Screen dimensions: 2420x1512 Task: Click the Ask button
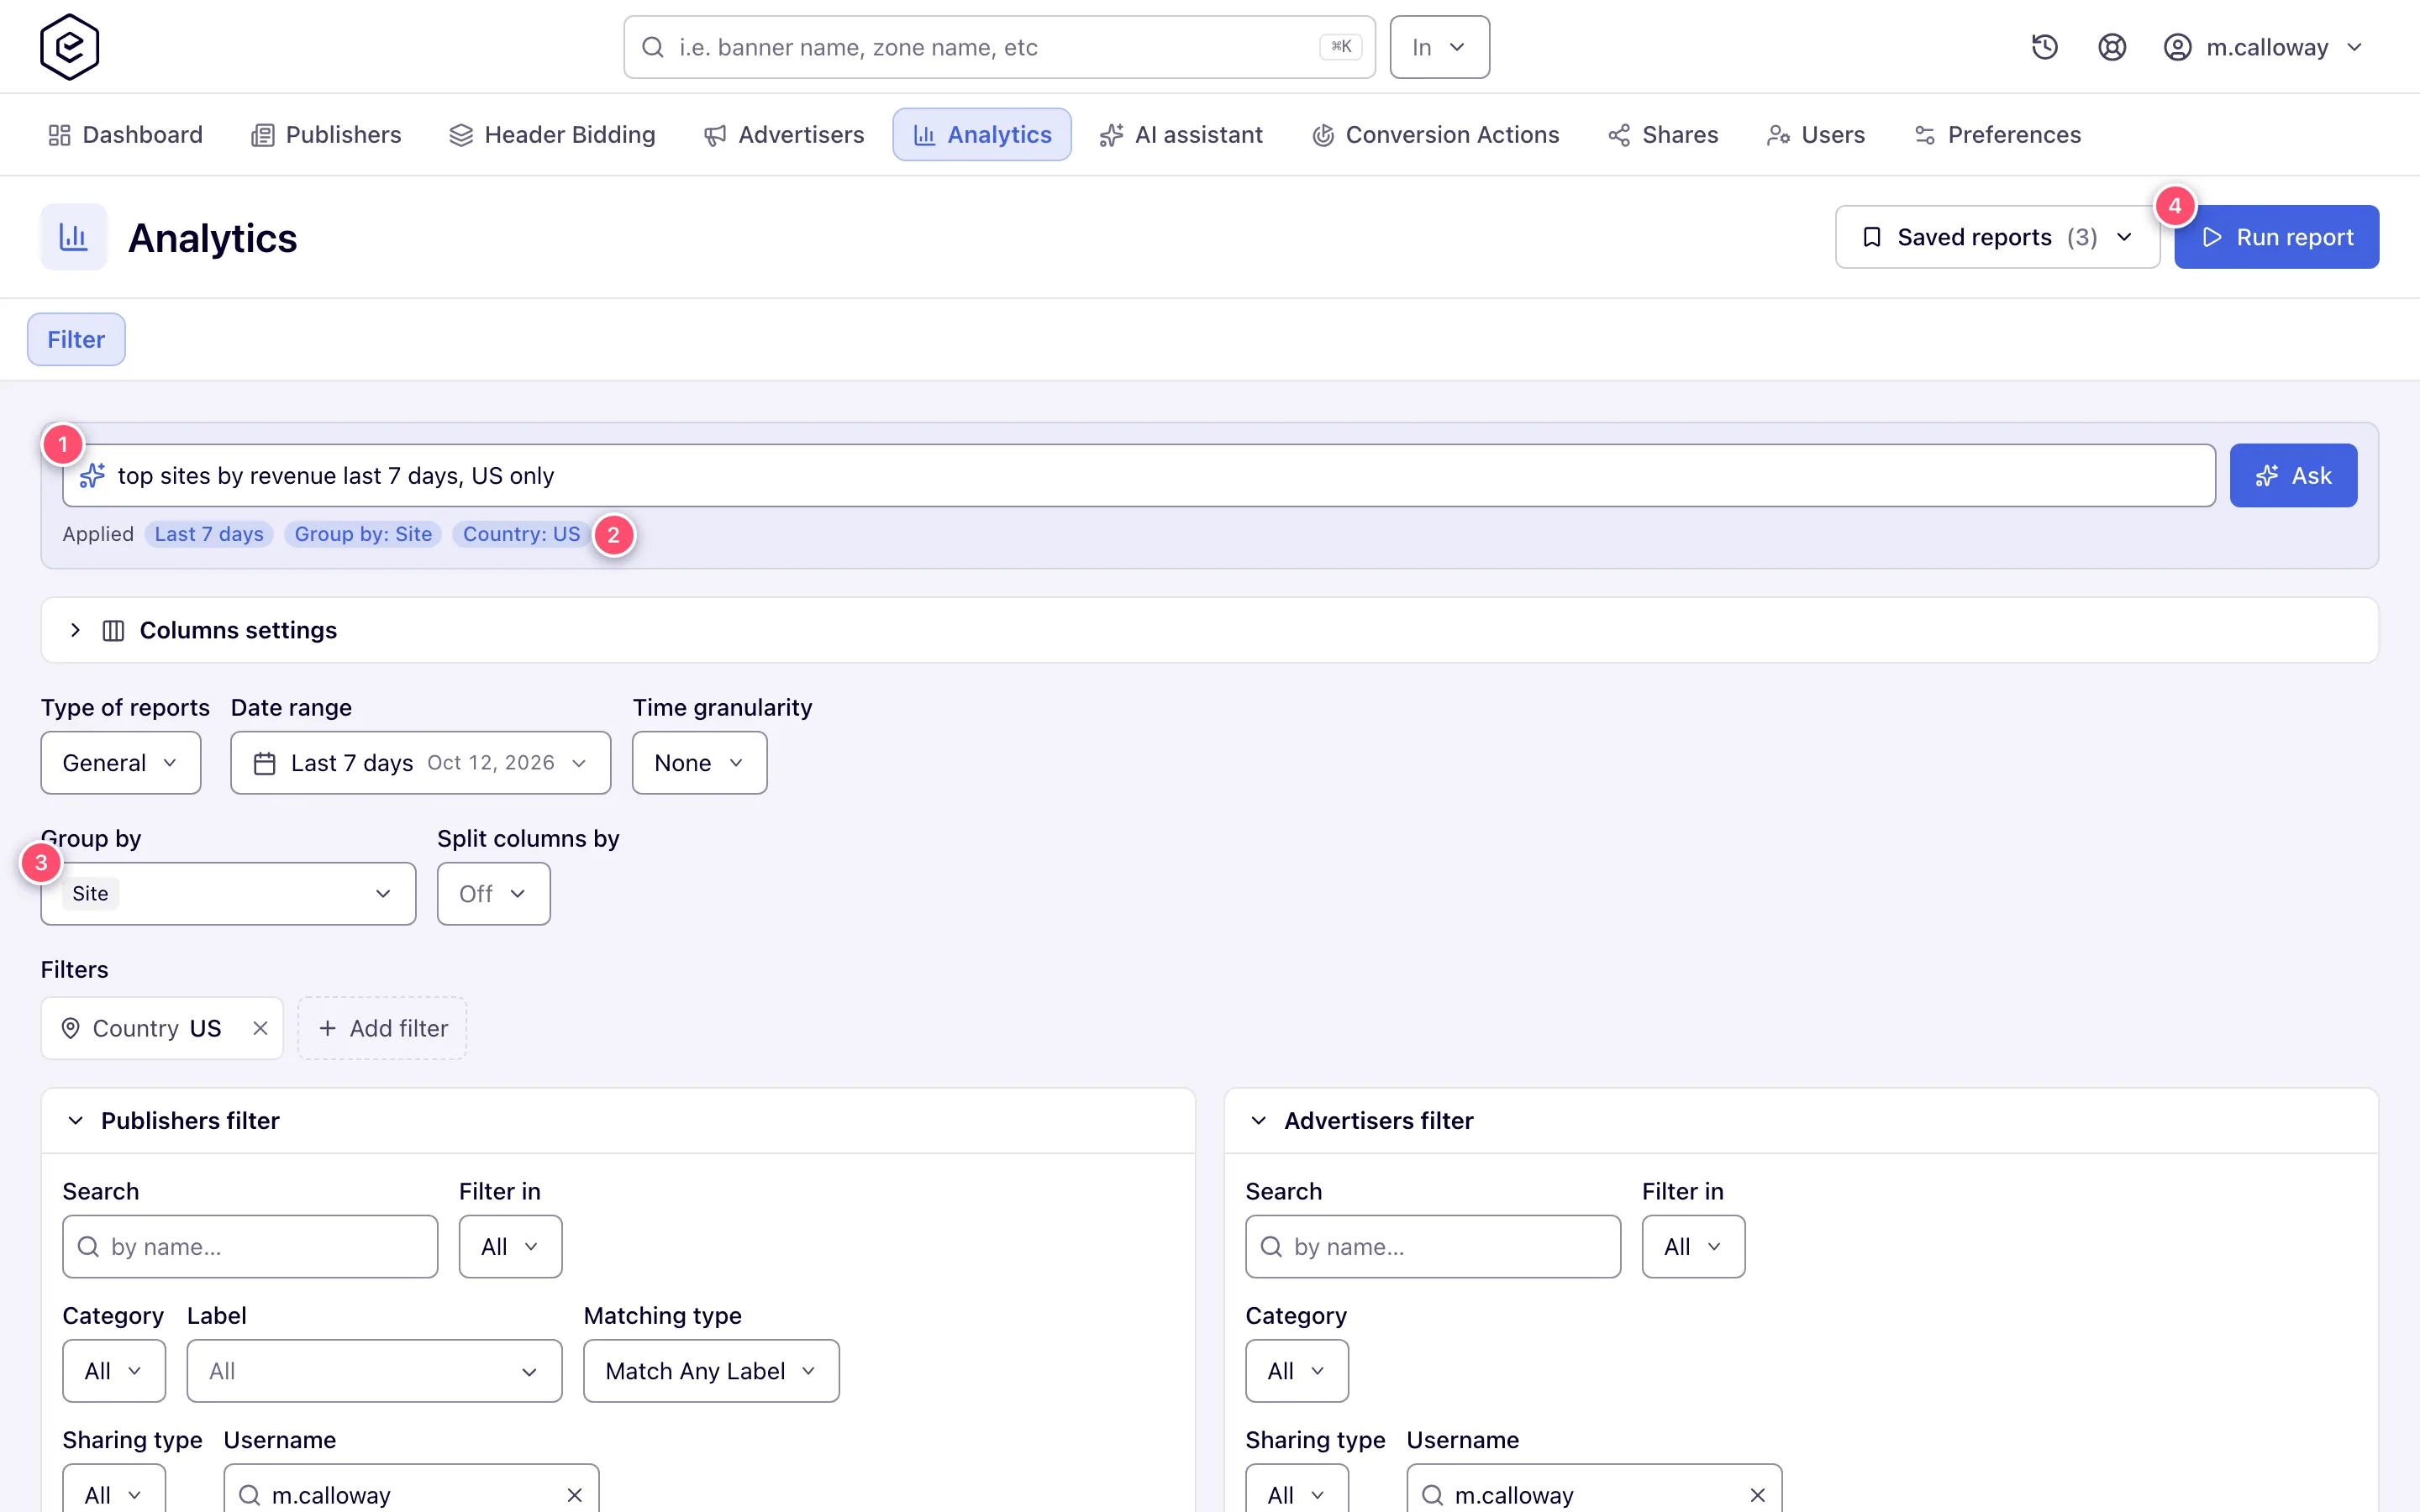pyautogui.click(x=2293, y=475)
